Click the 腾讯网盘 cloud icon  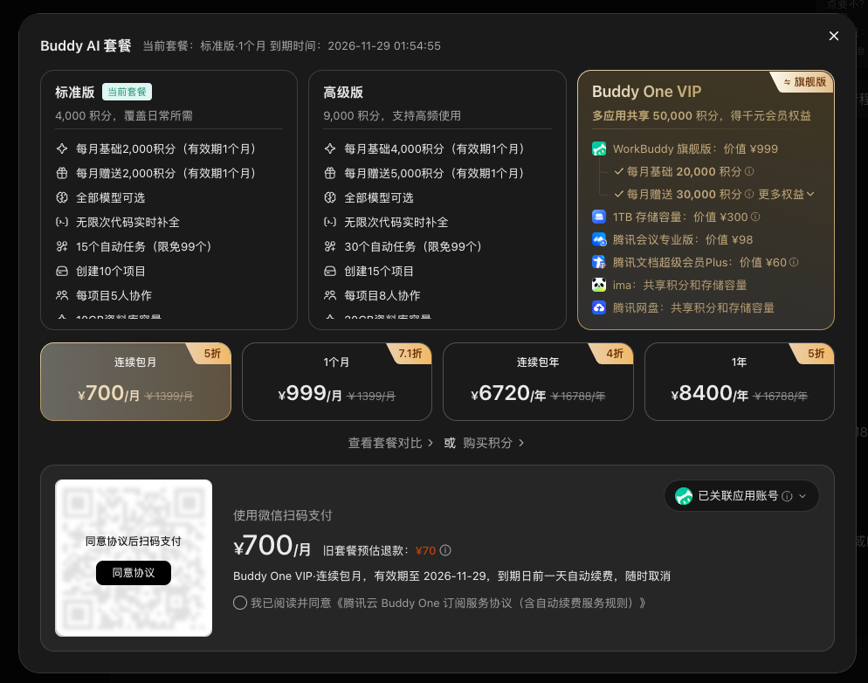(x=599, y=307)
